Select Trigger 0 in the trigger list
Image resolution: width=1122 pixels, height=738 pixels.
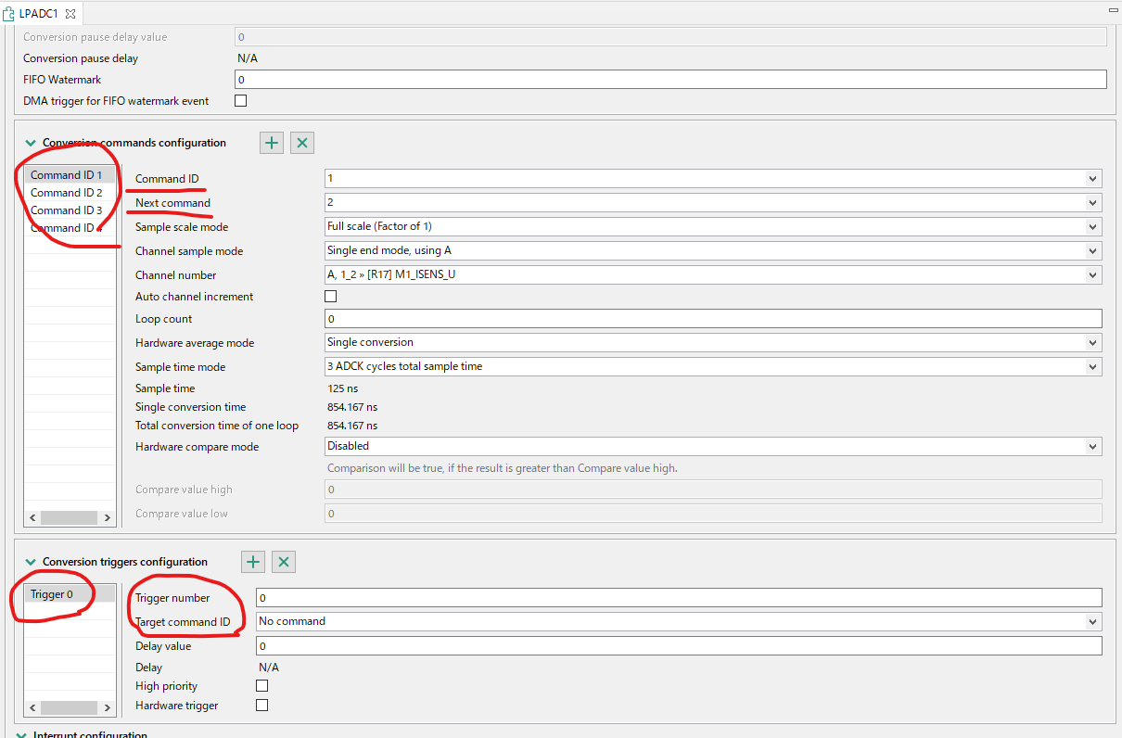[54, 593]
